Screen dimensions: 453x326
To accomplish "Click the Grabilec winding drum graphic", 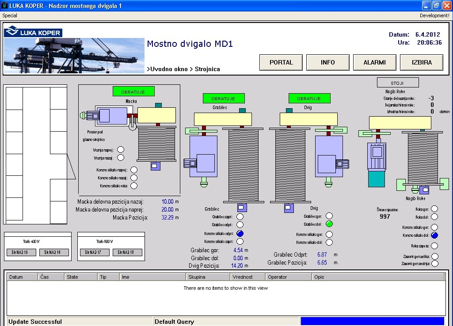I will [244, 164].
